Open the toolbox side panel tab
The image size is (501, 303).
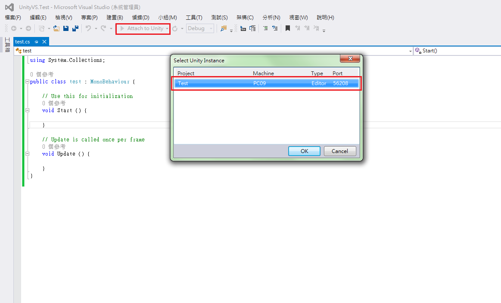[7, 45]
